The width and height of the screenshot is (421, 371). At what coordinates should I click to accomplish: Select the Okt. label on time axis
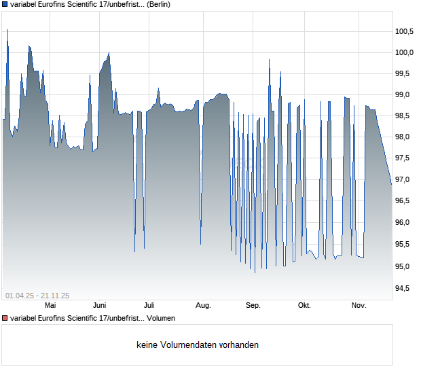pyautogui.click(x=304, y=306)
